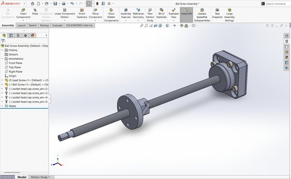Click Zoom to Fit in the view toolbar

coord(141,26)
